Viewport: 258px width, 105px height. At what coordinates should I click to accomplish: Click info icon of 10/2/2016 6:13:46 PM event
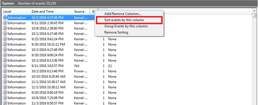(x=5, y=71)
